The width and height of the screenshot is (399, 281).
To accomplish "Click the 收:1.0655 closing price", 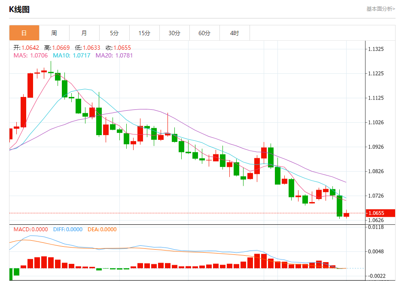I will [119, 48].
